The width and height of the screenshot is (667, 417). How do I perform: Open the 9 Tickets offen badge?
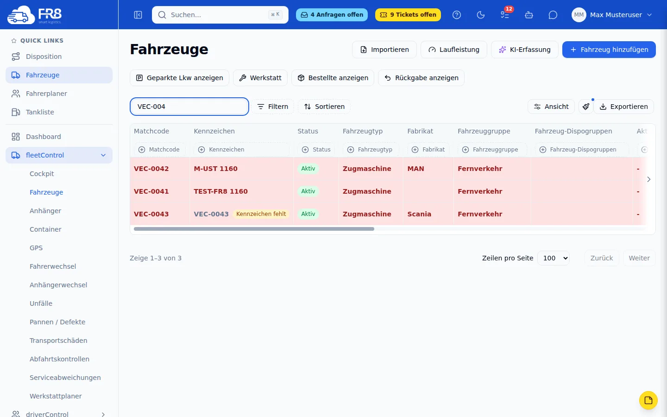[408, 15]
